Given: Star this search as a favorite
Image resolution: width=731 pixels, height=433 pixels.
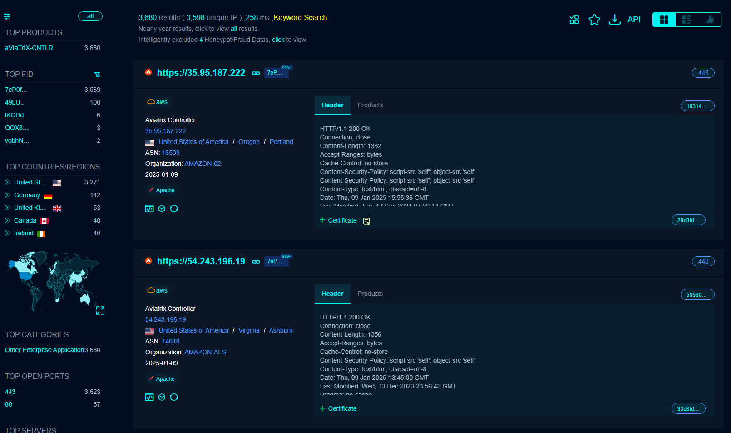Looking at the screenshot, I should [x=594, y=20].
